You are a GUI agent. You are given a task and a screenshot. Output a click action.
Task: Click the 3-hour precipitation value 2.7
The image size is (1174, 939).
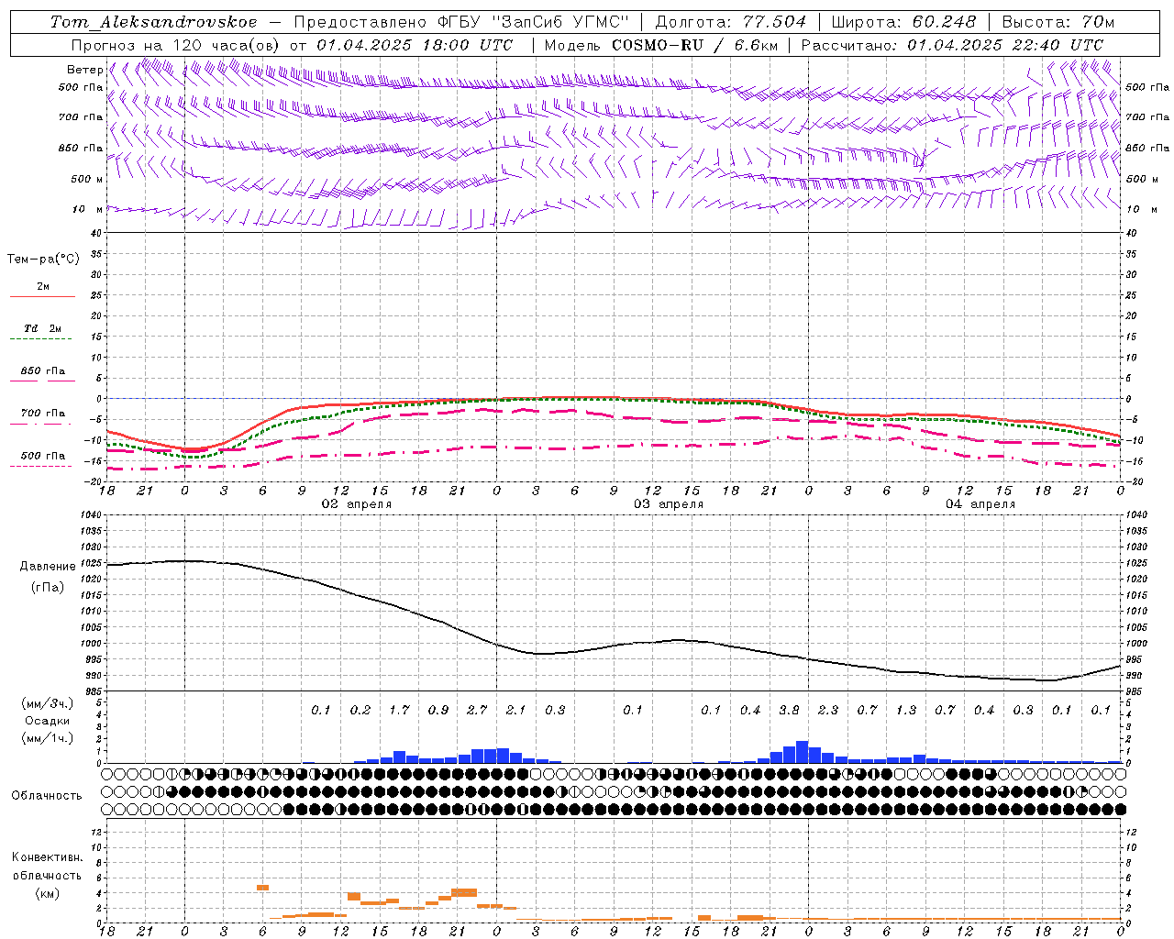477,710
